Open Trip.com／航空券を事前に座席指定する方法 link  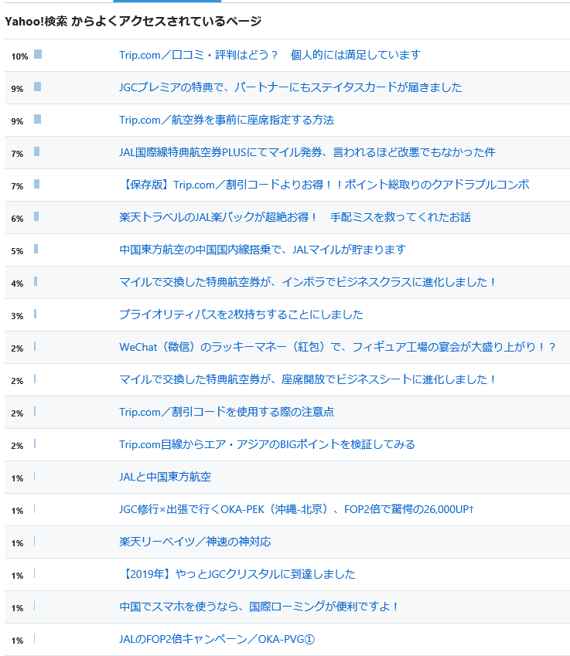(227, 120)
